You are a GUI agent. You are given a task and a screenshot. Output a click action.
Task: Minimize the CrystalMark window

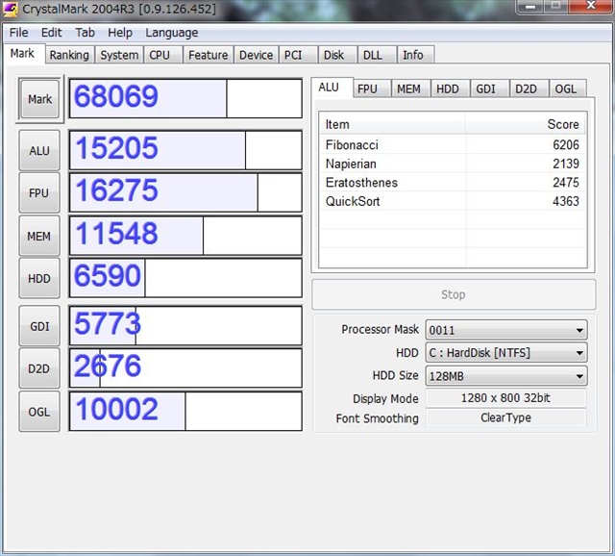click(x=529, y=6)
